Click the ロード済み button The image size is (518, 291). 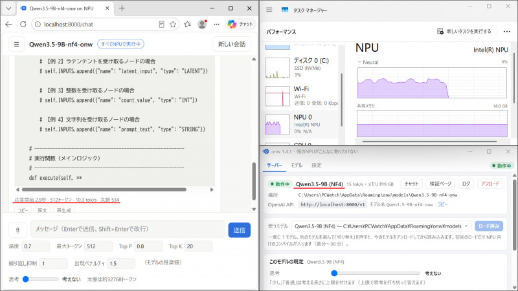click(x=489, y=226)
